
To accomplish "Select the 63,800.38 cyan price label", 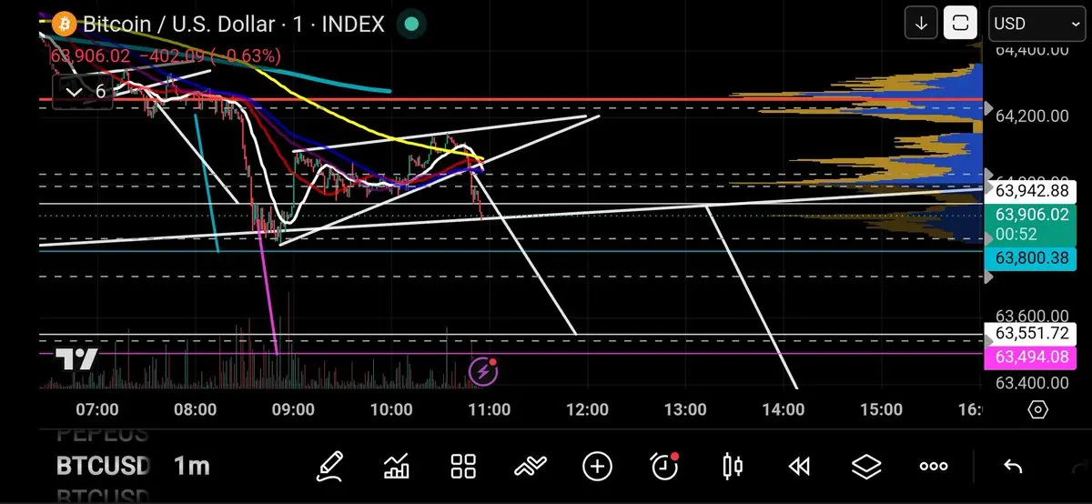I will point(1031,257).
